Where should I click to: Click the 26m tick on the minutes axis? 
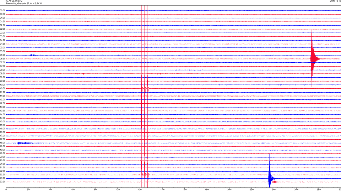[296, 190]
